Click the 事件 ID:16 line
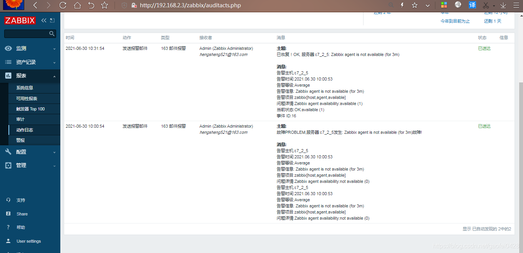The width and height of the screenshot is (523, 253). (x=286, y=116)
